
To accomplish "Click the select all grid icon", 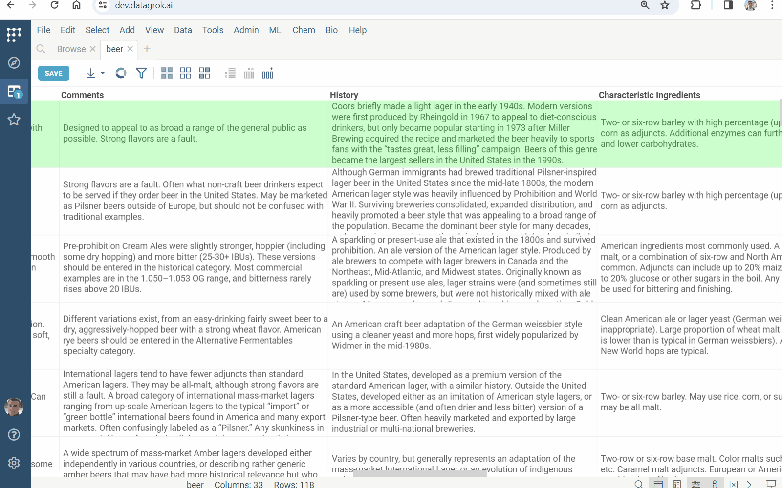I will 167,73.
